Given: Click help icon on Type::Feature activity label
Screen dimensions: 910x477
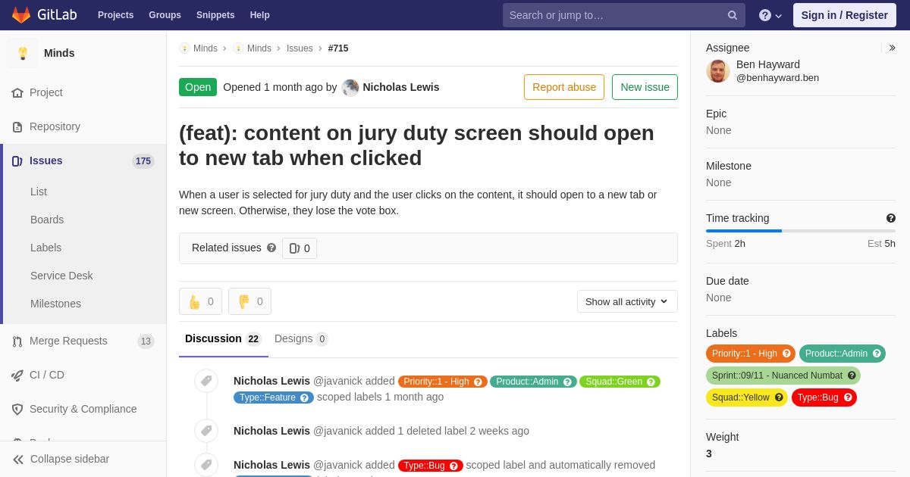Looking at the screenshot, I should click(304, 397).
